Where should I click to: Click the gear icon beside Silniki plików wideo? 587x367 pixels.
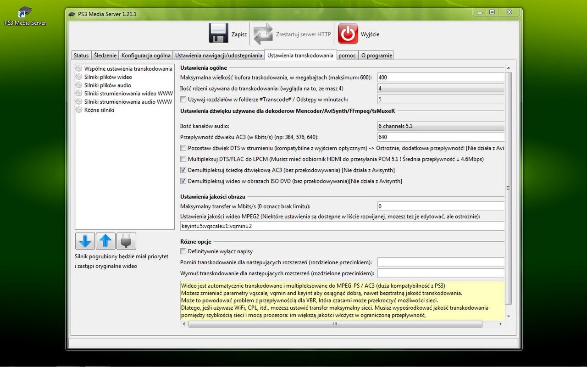79,77
